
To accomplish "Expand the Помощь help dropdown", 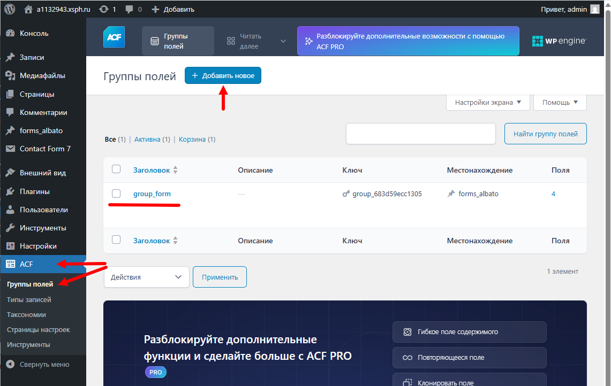I will pyautogui.click(x=560, y=103).
